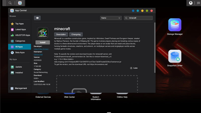Screen dimensions: 201x113
Task: Open the Clinton.Hall maintainer link
Action: 39,54
